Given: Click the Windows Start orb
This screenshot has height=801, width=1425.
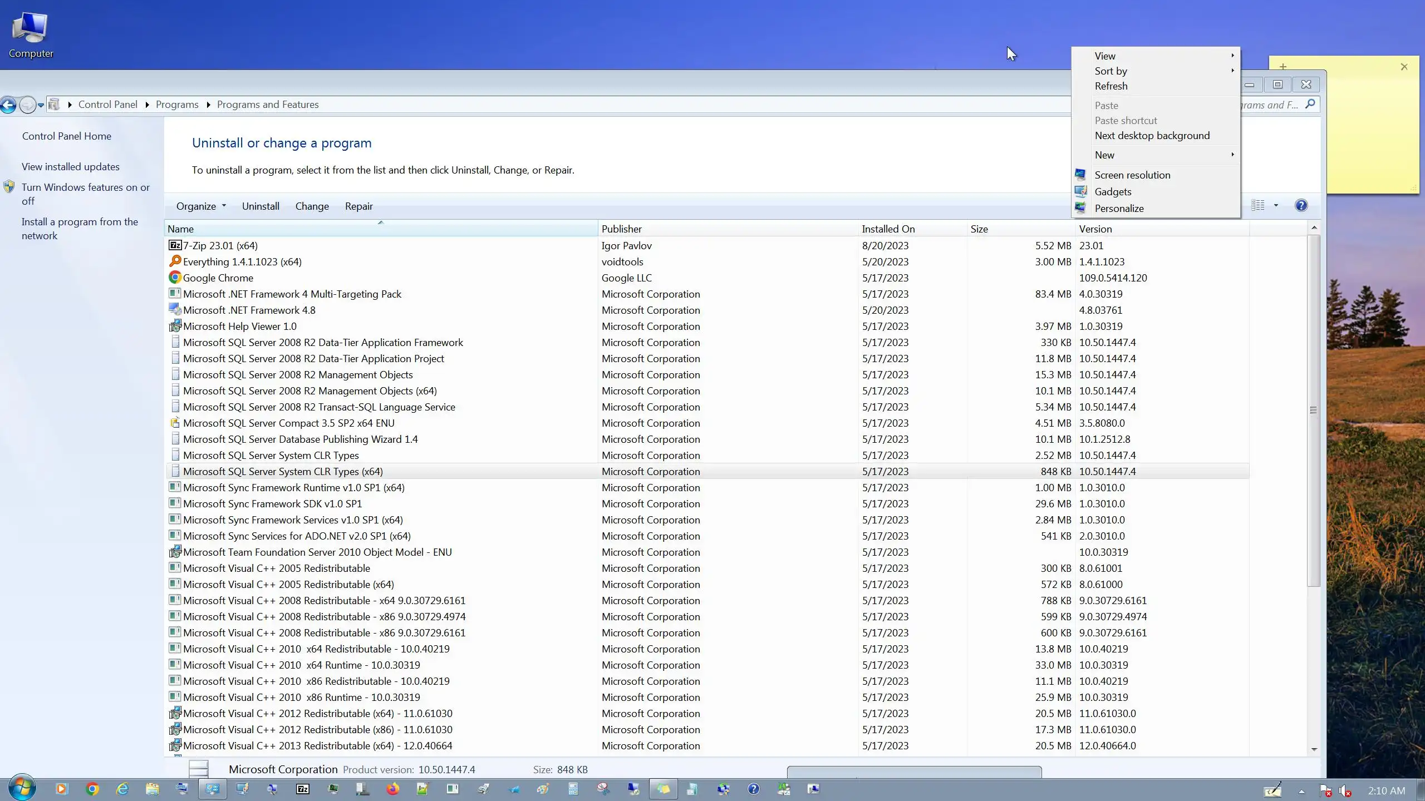Looking at the screenshot, I should click(22, 788).
